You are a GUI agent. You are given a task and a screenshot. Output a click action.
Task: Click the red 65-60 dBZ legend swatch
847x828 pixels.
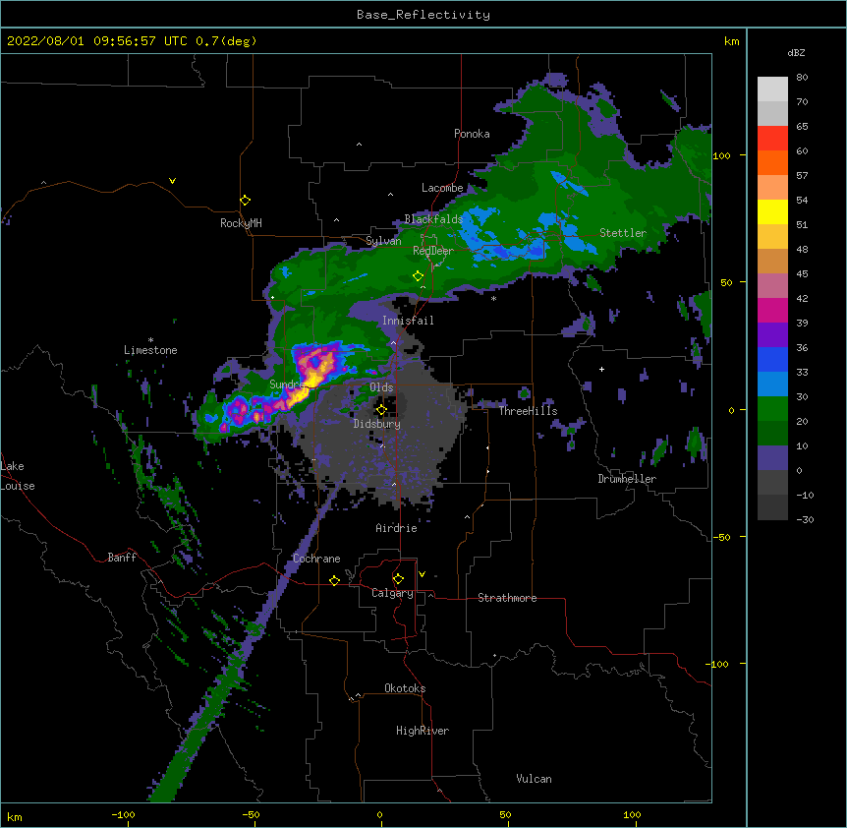772,139
